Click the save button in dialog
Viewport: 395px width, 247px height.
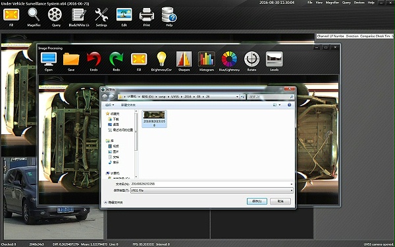point(257,202)
